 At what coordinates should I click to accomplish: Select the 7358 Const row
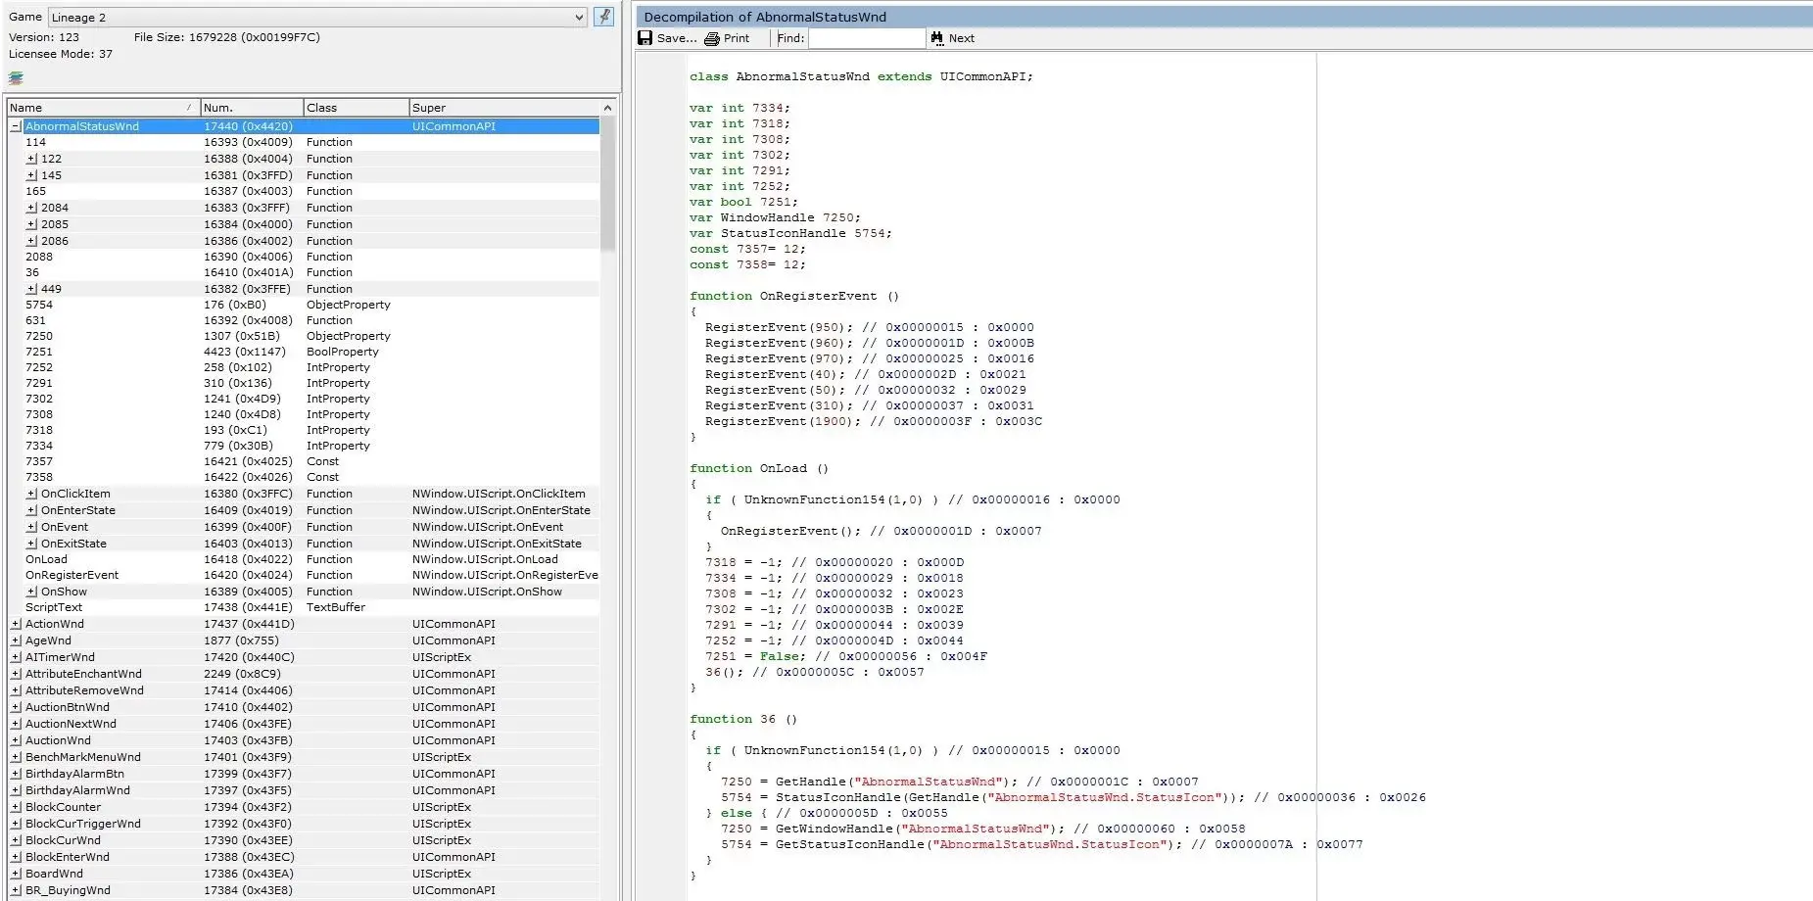pos(304,477)
